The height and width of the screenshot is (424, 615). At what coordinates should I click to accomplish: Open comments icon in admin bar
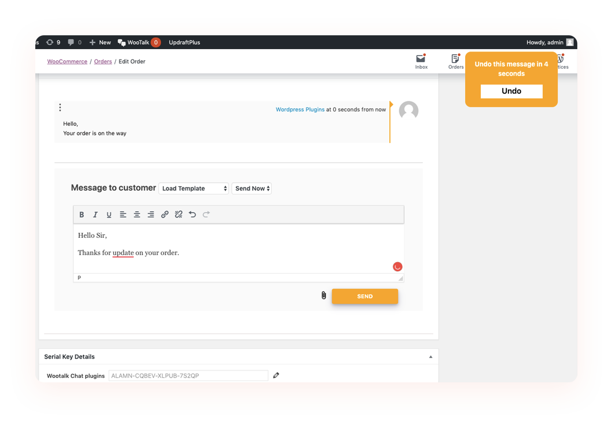tap(75, 42)
